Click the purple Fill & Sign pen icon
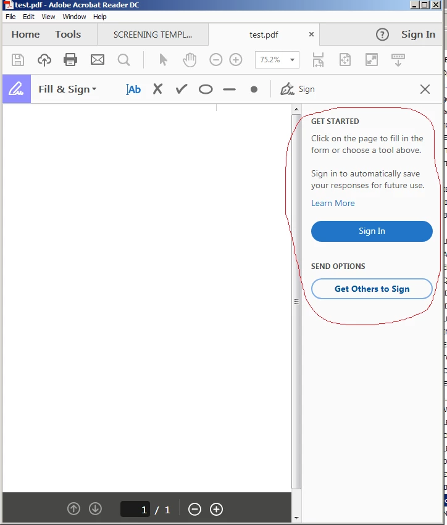Screen dimensions: 447x525 coord(17,89)
